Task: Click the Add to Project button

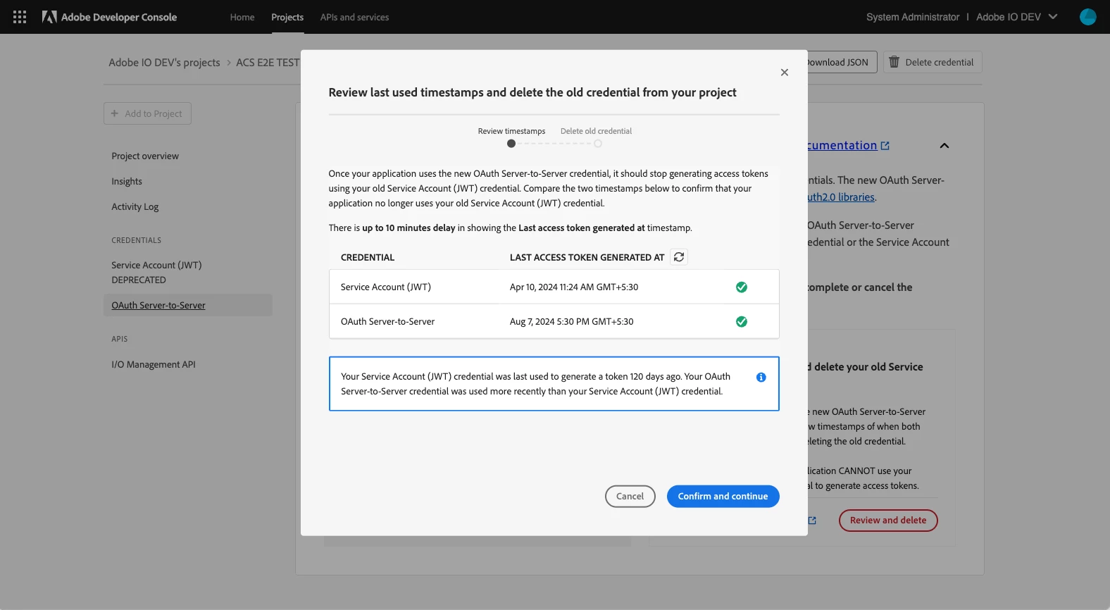Action: [x=147, y=113]
